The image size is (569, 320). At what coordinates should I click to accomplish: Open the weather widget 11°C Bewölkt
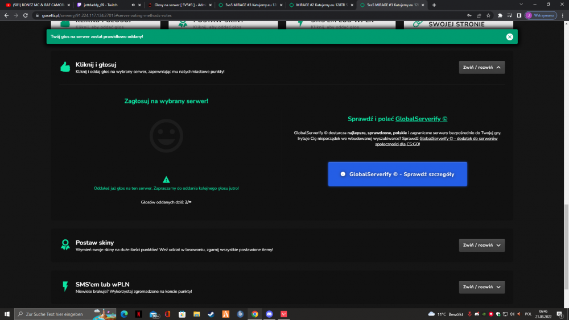point(446,314)
